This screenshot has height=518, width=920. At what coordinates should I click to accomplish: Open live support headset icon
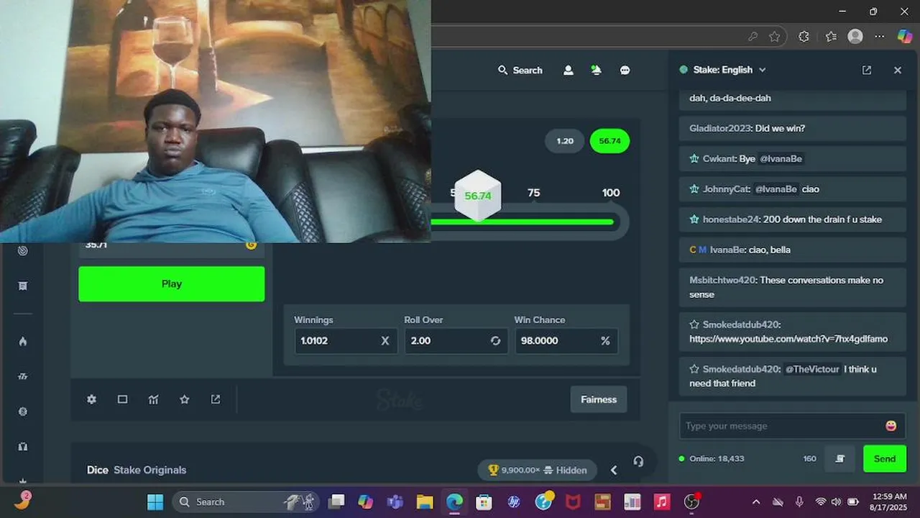click(x=638, y=461)
